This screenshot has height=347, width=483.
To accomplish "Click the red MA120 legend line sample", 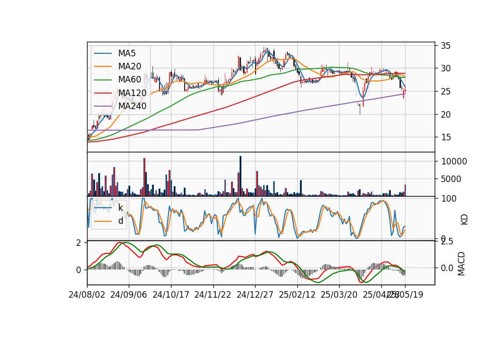I will point(103,93).
